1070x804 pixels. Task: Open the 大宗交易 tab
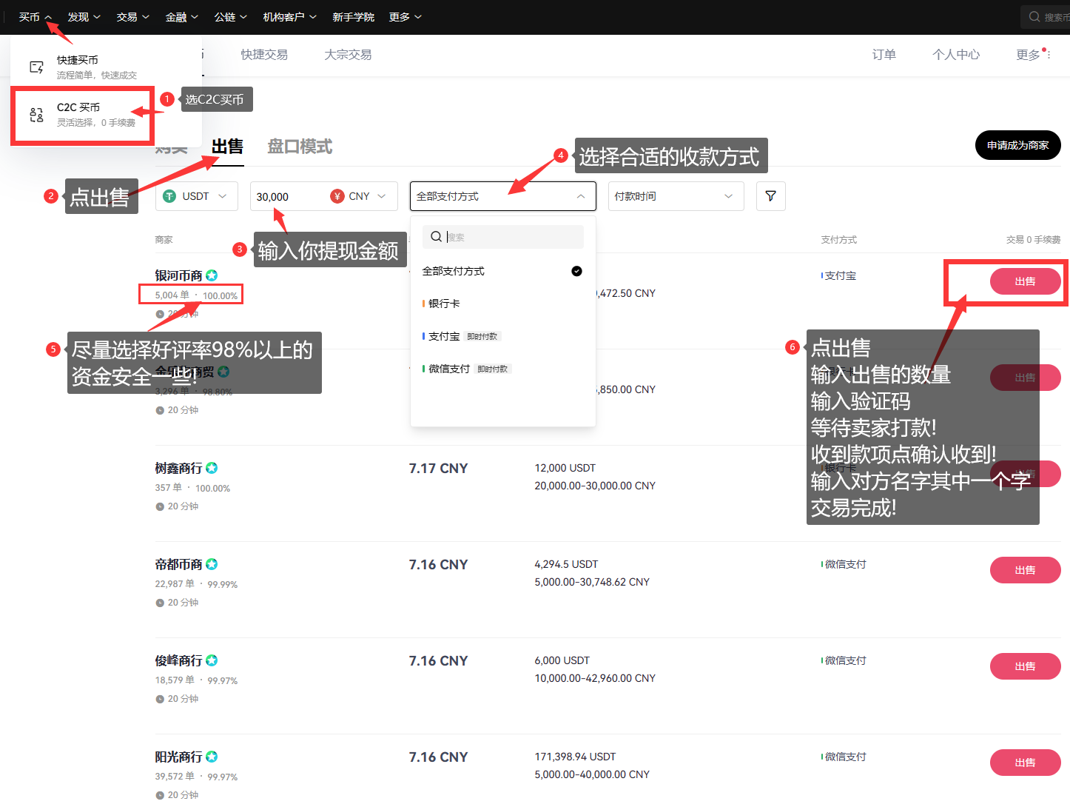[x=348, y=55]
